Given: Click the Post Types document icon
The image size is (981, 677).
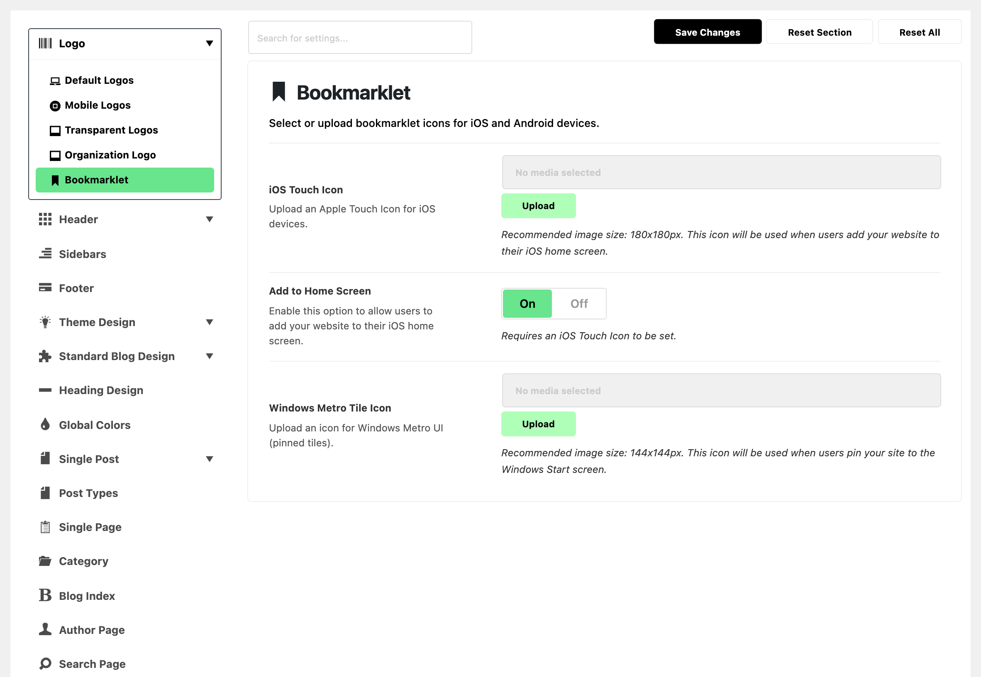Looking at the screenshot, I should tap(45, 493).
